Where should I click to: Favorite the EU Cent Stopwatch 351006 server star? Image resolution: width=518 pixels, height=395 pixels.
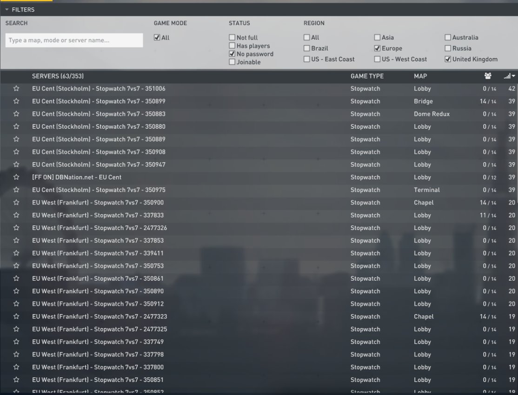[16, 88]
